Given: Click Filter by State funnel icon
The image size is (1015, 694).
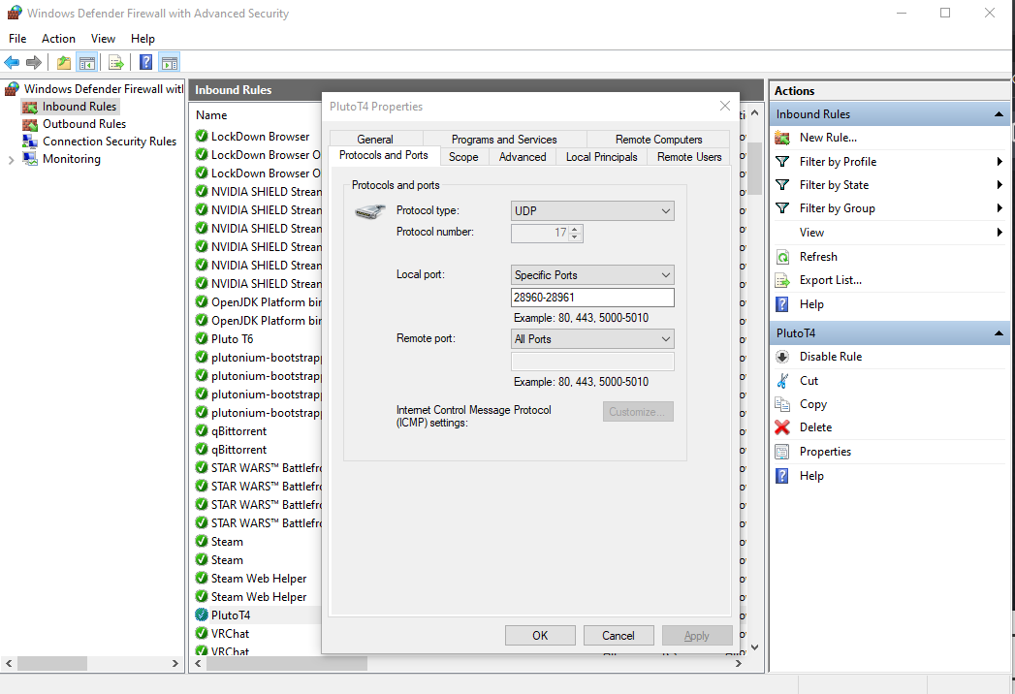Looking at the screenshot, I should click(x=782, y=185).
